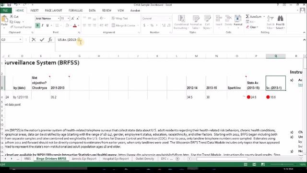Cancel the cell edit with the X
This screenshot has height=173, width=307.
coord(34,39)
